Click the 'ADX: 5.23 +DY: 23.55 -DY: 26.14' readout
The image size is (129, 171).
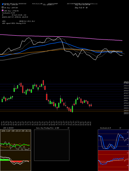pyautogui.click(x=16, y=131)
